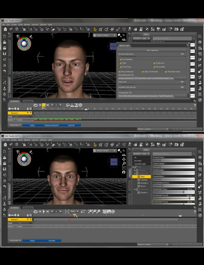Click the view cube in bottom window viewport
The height and width of the screenshot is (265, 204).
pos(114,162)
